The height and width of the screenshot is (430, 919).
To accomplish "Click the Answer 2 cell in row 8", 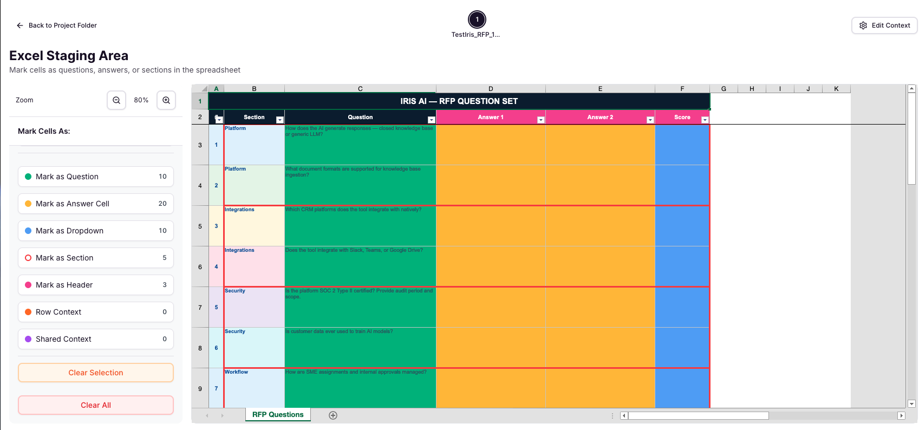I will (x=600, y=348).
